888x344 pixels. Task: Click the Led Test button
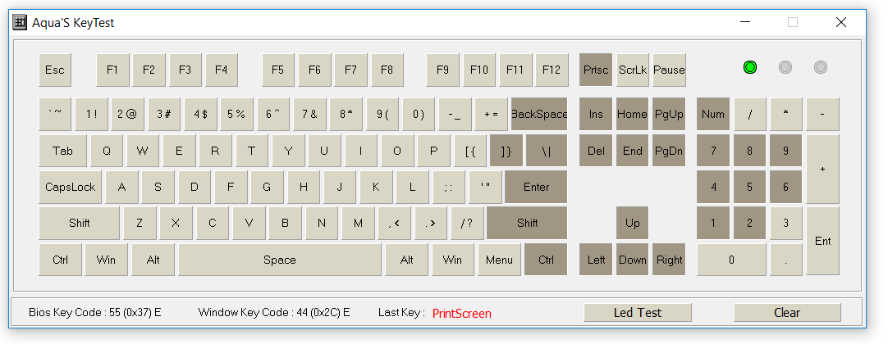[638, 312]
